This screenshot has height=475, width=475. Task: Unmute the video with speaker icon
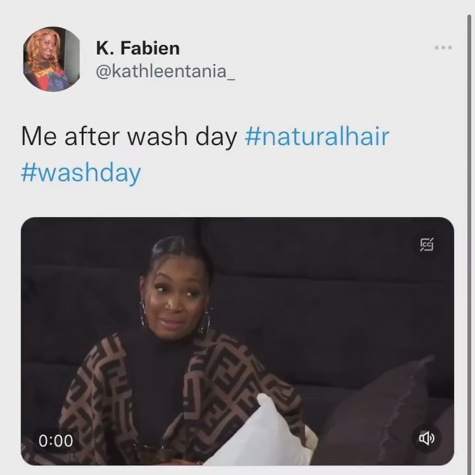pyautogui.click(x=427, y=438)
